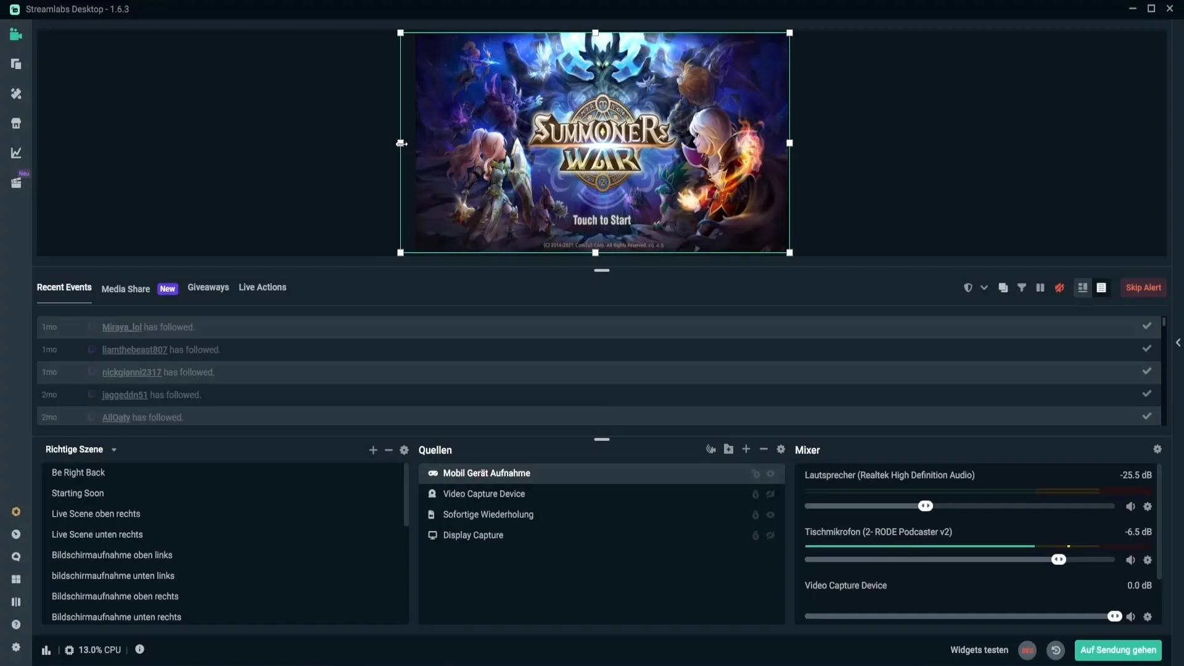Show the hidden Video Capture Device source
Screen dimensions: 1184x666
click(770, 494)
